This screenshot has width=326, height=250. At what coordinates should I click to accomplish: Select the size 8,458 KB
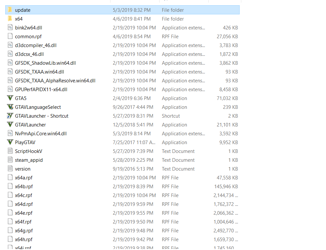pyautogui.click(x=229, y=90)
